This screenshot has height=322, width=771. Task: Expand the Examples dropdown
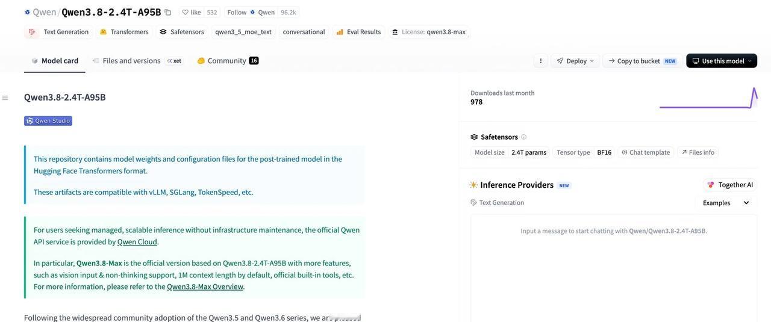(x=726, y=203)
